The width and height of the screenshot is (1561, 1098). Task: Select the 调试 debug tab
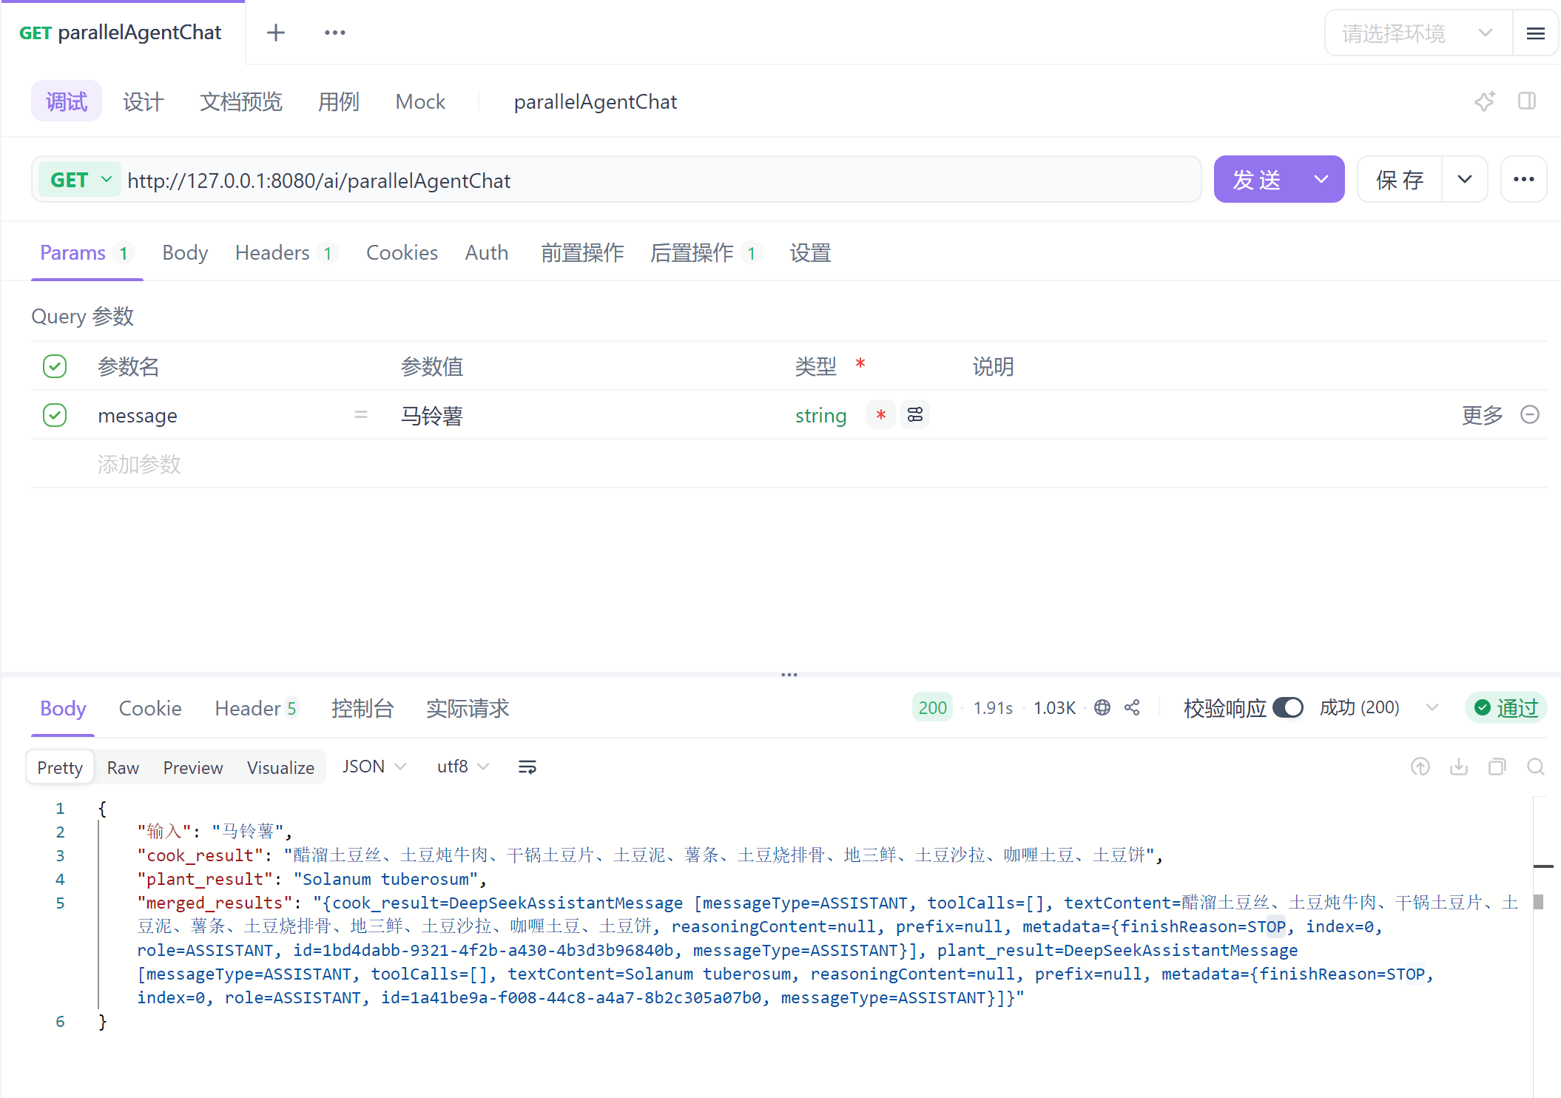point(67,101)
